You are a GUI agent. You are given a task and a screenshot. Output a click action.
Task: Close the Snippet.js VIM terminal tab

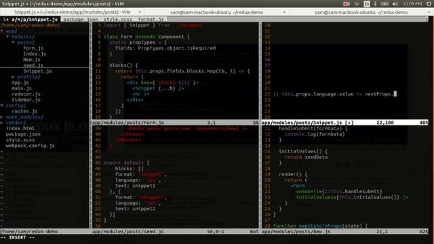[140, 12]
